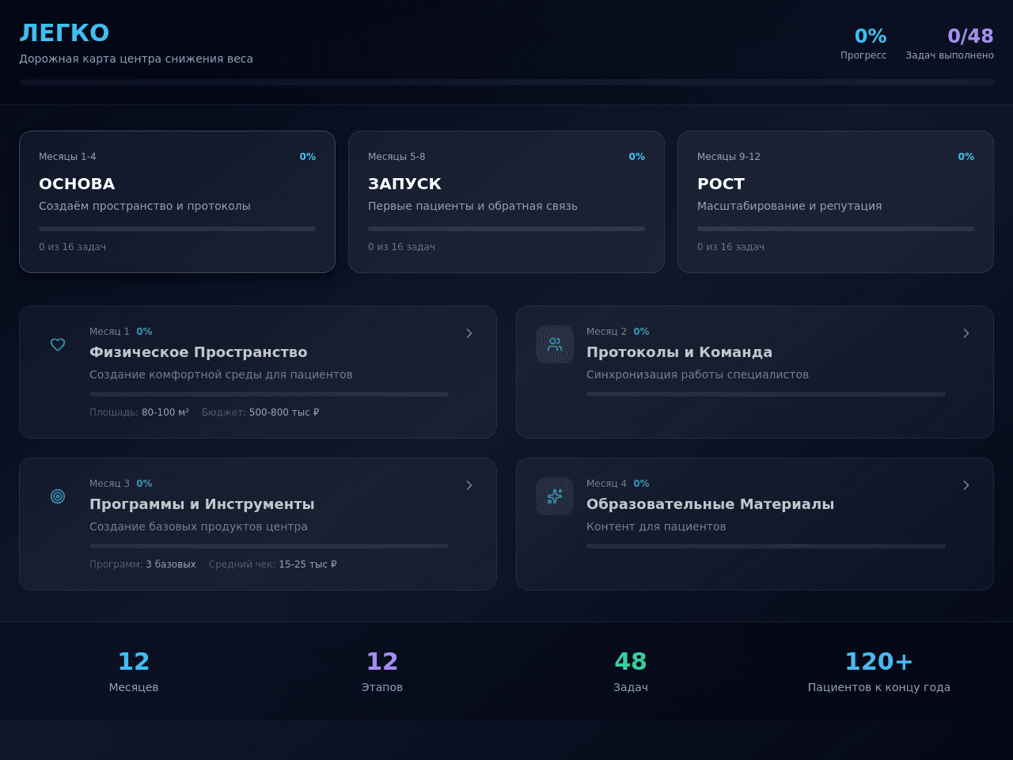The width and height of the screenshot is (1013, 760).
Task: Click the 0% badge on РОСТ card
Action: click(x=966, y=157)
